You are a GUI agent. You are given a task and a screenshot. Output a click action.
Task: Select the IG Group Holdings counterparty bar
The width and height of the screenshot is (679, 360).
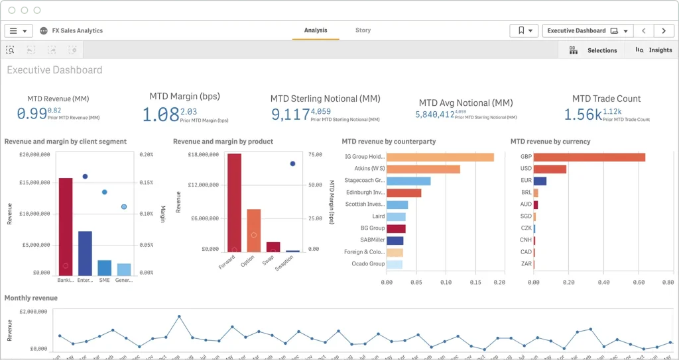click(x=440, y=157)
